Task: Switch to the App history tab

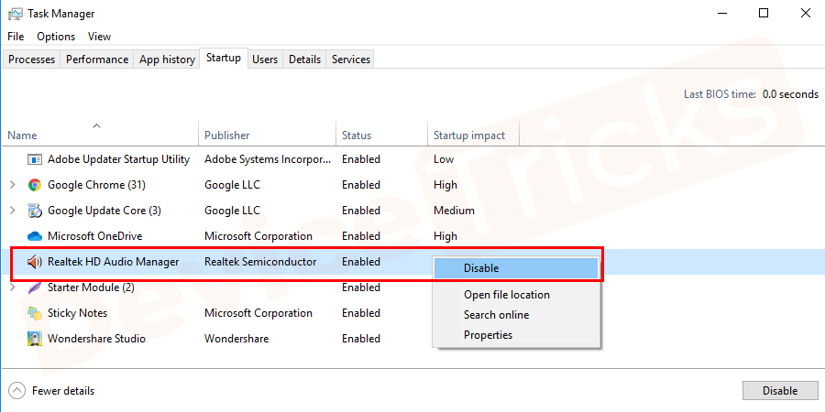Action: 167,60
